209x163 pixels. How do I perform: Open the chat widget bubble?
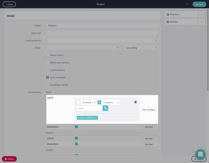[x=200, y=154]
